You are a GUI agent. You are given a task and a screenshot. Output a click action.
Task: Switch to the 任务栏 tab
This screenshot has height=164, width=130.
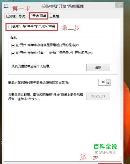(11, 16)
